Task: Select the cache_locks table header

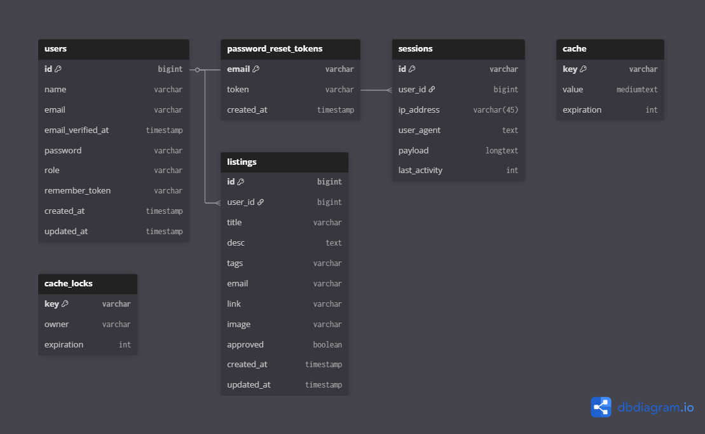Action: (x=88, y=284)
